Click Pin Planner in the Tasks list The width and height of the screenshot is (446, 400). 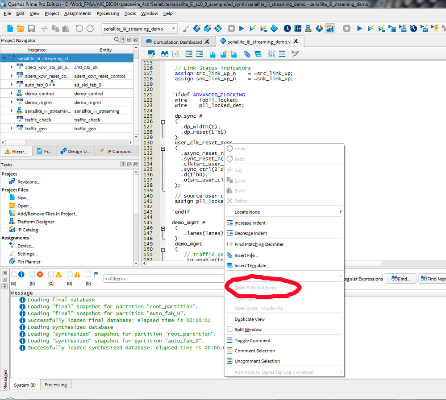[x=29, y=262]
